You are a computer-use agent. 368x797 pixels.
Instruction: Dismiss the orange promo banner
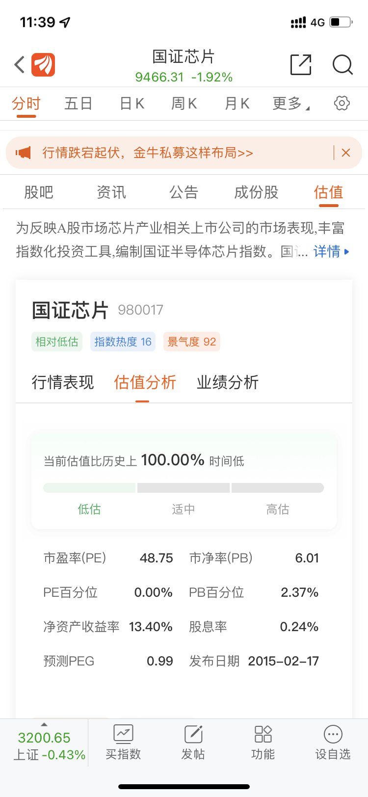346,153
